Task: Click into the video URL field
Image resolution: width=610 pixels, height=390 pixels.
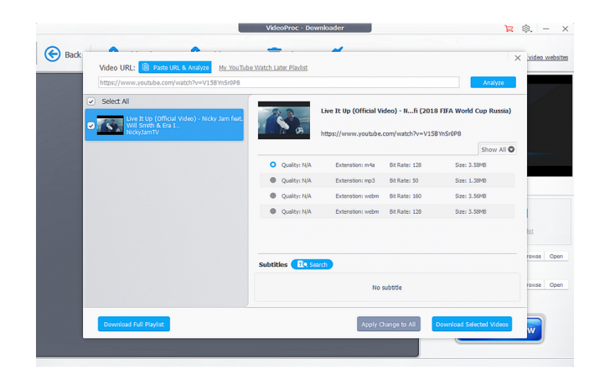Action: 278,82
